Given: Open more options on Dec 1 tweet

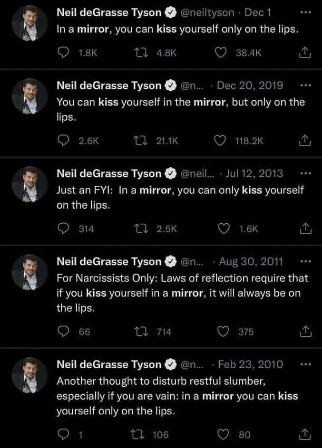Looking at the screenshot, I should 306,12.
